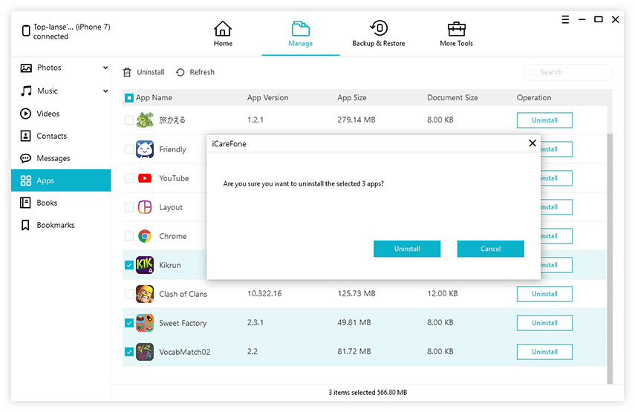Select the Kikrun app icon
This screenshot has height=412, width=635.
145,265
